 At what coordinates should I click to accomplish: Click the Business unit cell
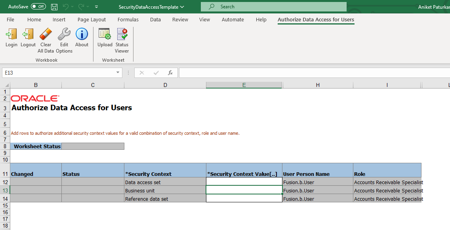click(165, 190)
